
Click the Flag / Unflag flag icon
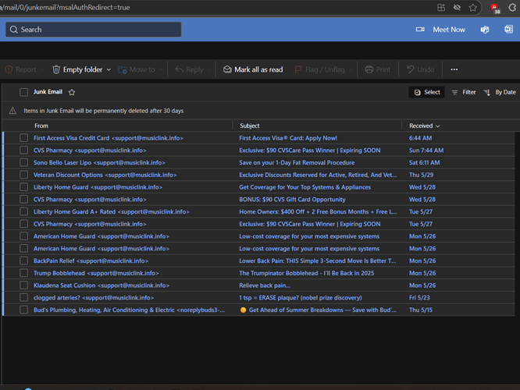click(298, 69)
